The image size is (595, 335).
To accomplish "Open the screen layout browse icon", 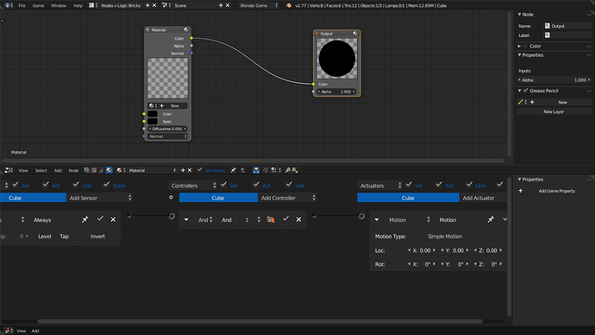I will pyautogui.click(x=93, y=5).
